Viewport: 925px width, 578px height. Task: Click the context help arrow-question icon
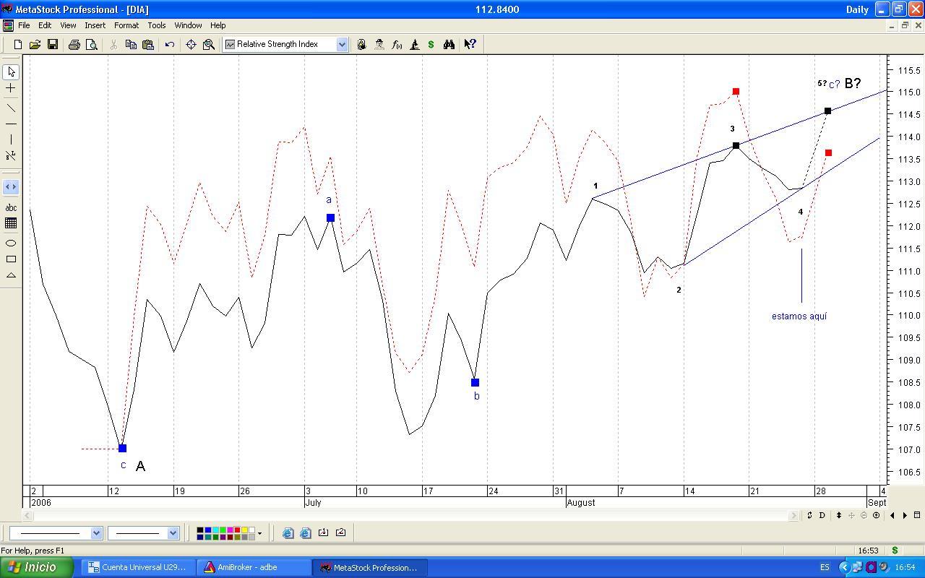point(470,45)
